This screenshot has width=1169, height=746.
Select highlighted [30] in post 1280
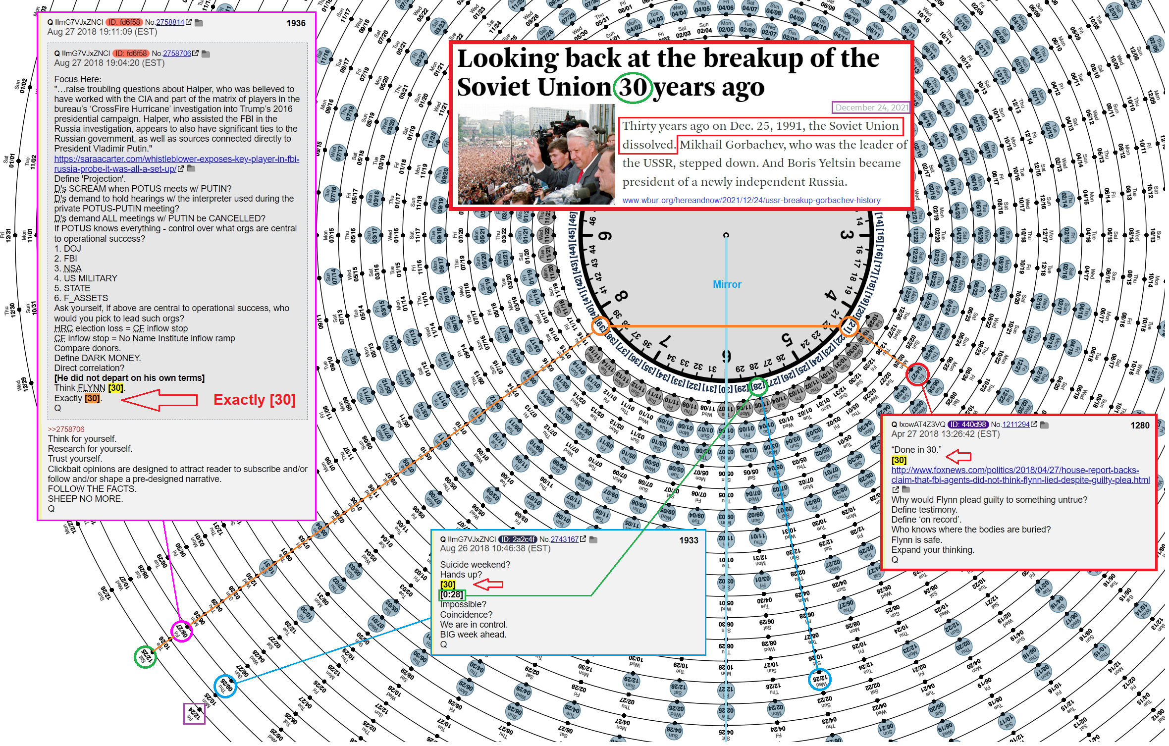899,460
